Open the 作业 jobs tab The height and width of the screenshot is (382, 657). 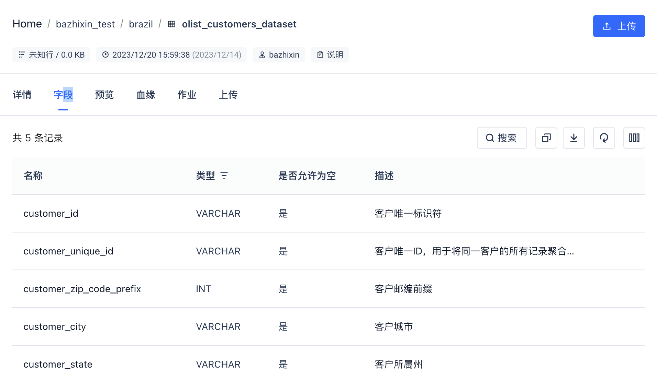187,95
